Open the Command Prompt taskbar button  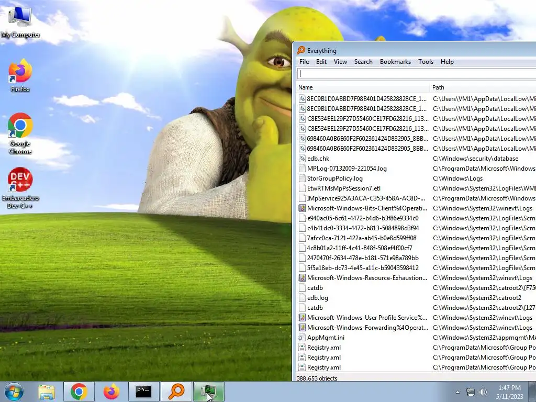click(143, 392)
